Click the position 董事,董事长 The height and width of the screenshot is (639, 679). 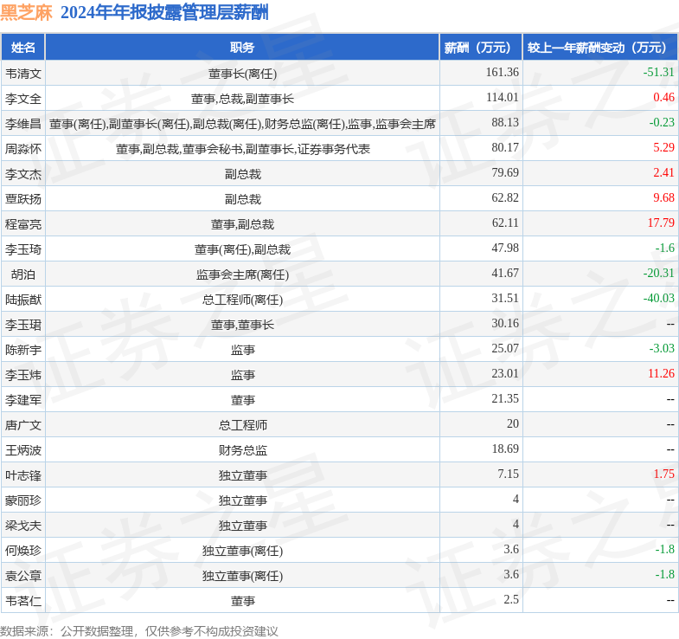coord(242,326)
